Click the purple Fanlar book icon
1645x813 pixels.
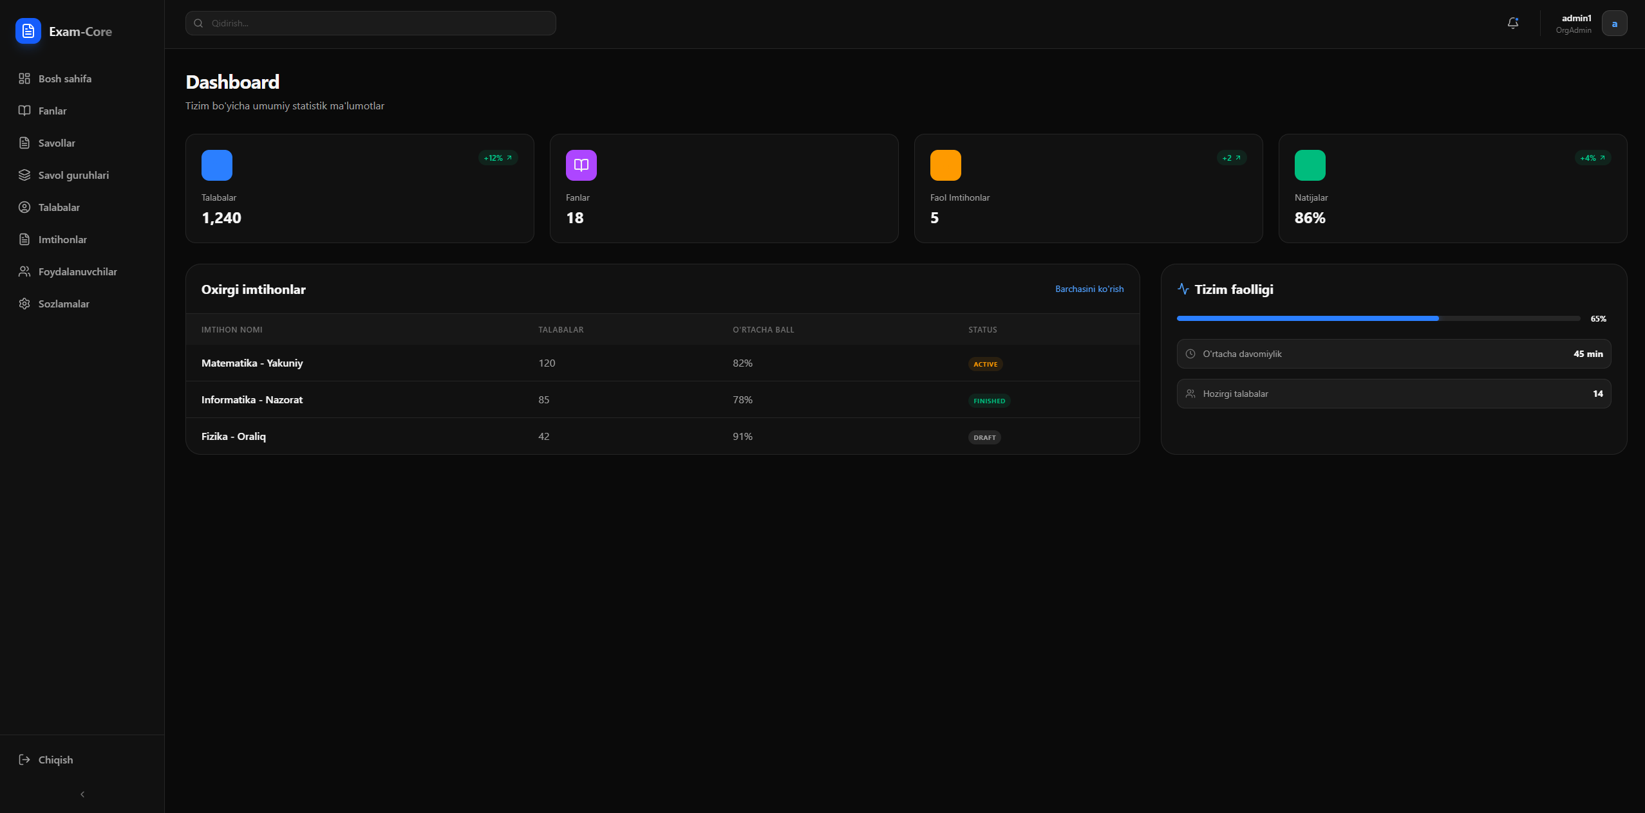tap(580, 165)
